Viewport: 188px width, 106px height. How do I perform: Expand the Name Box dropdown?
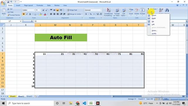click(21, 21)
